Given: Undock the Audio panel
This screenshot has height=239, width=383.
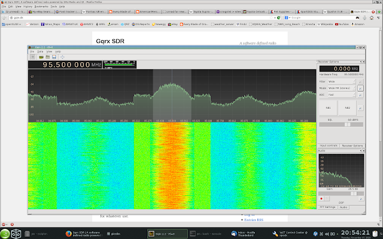Looking at the screenshot, I should click(x=360, y=151).
